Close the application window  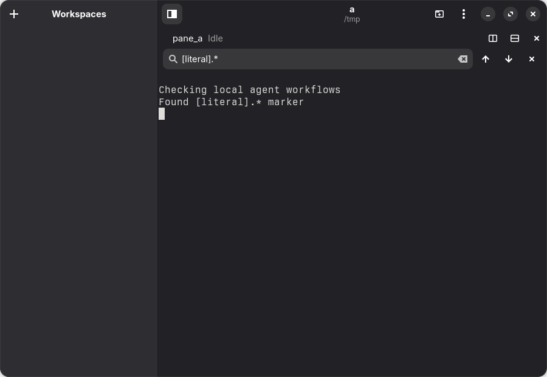pyautogui.click(x=532, y=14)
